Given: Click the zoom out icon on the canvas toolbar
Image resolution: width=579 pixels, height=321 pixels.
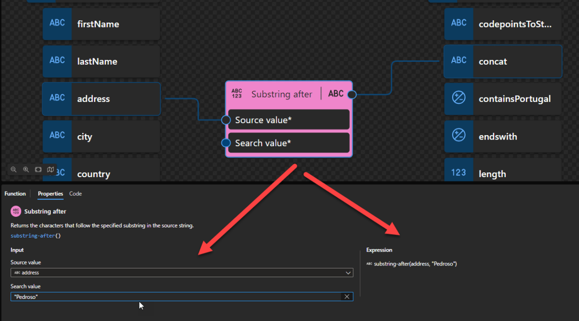Looking at the screenshot, I should coord(14,169).
